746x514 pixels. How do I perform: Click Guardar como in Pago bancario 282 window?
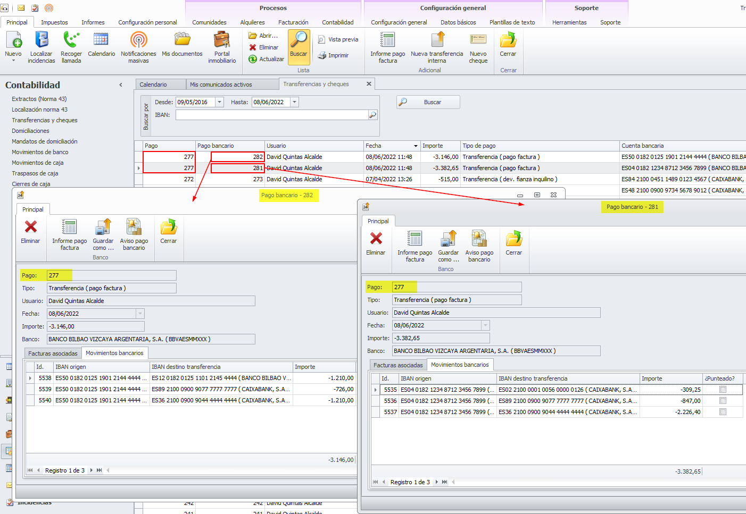point(103,234)
